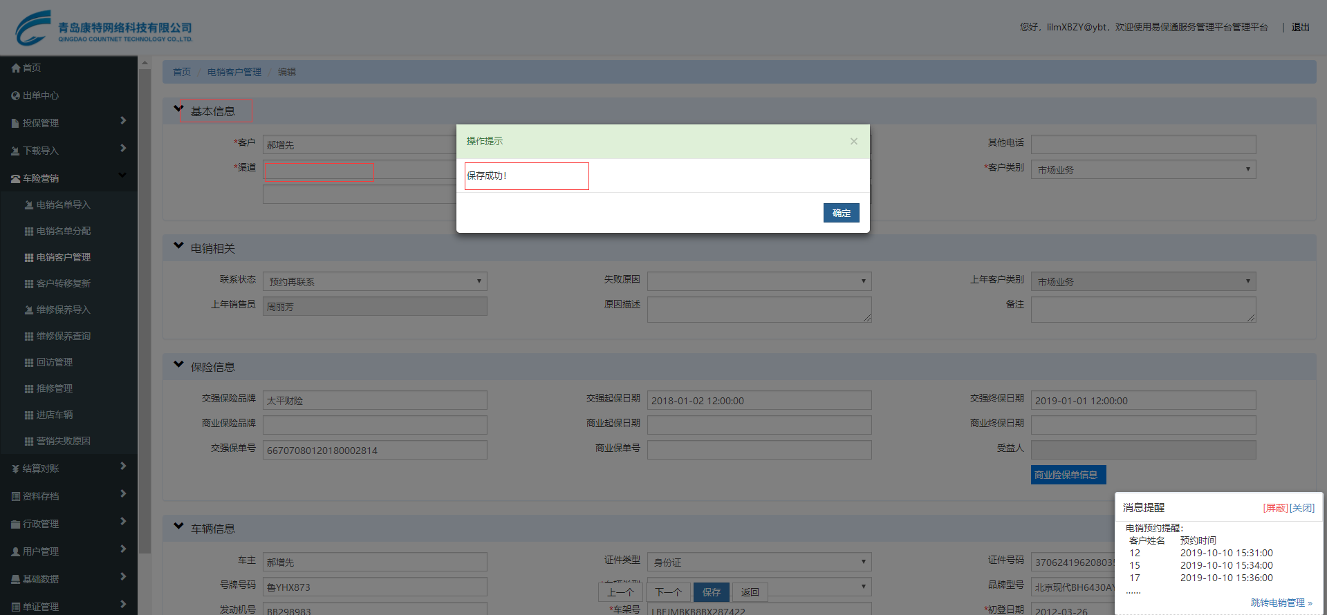The width and height of the screenshot is (1327, 615).
Task: Click the 返回 button
Action: coord(750,592)
